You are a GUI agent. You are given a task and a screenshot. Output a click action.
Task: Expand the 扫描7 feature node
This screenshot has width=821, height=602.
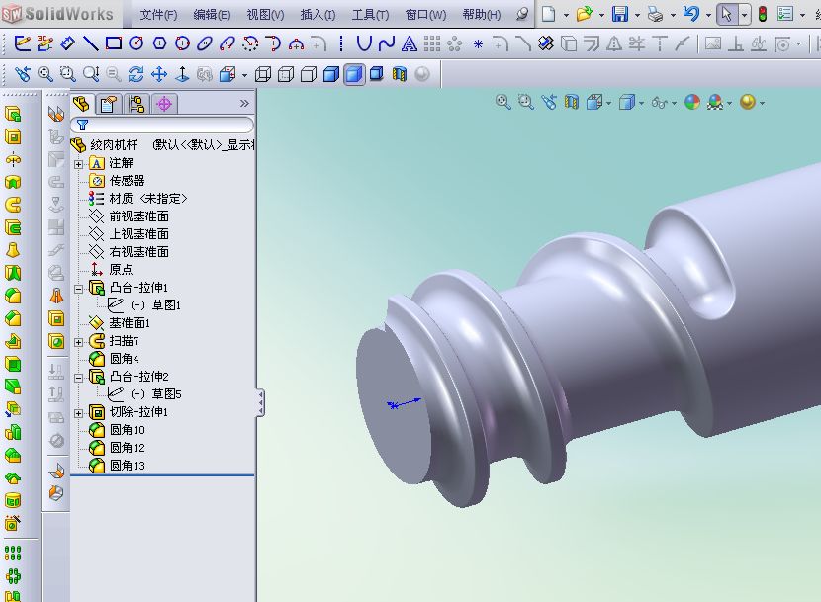point(78,342)
